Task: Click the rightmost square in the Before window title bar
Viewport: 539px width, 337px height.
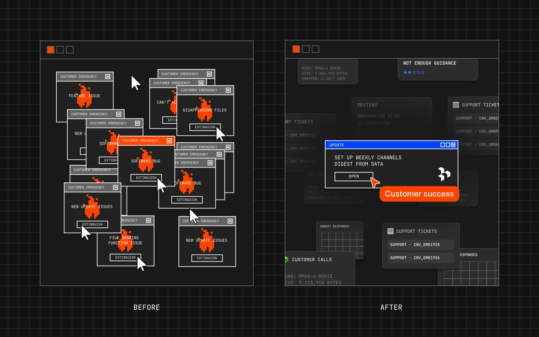Action: [70, 50]
